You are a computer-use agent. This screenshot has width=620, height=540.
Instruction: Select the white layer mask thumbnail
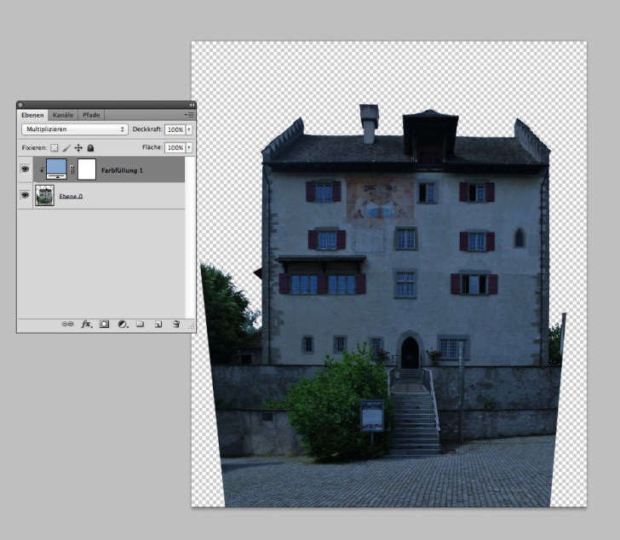[x=86, y=169]
